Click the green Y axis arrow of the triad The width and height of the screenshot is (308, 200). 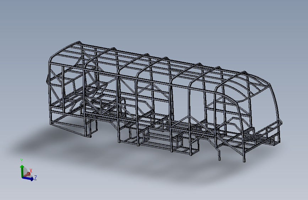pyautogui.click(x=22, y=171)
